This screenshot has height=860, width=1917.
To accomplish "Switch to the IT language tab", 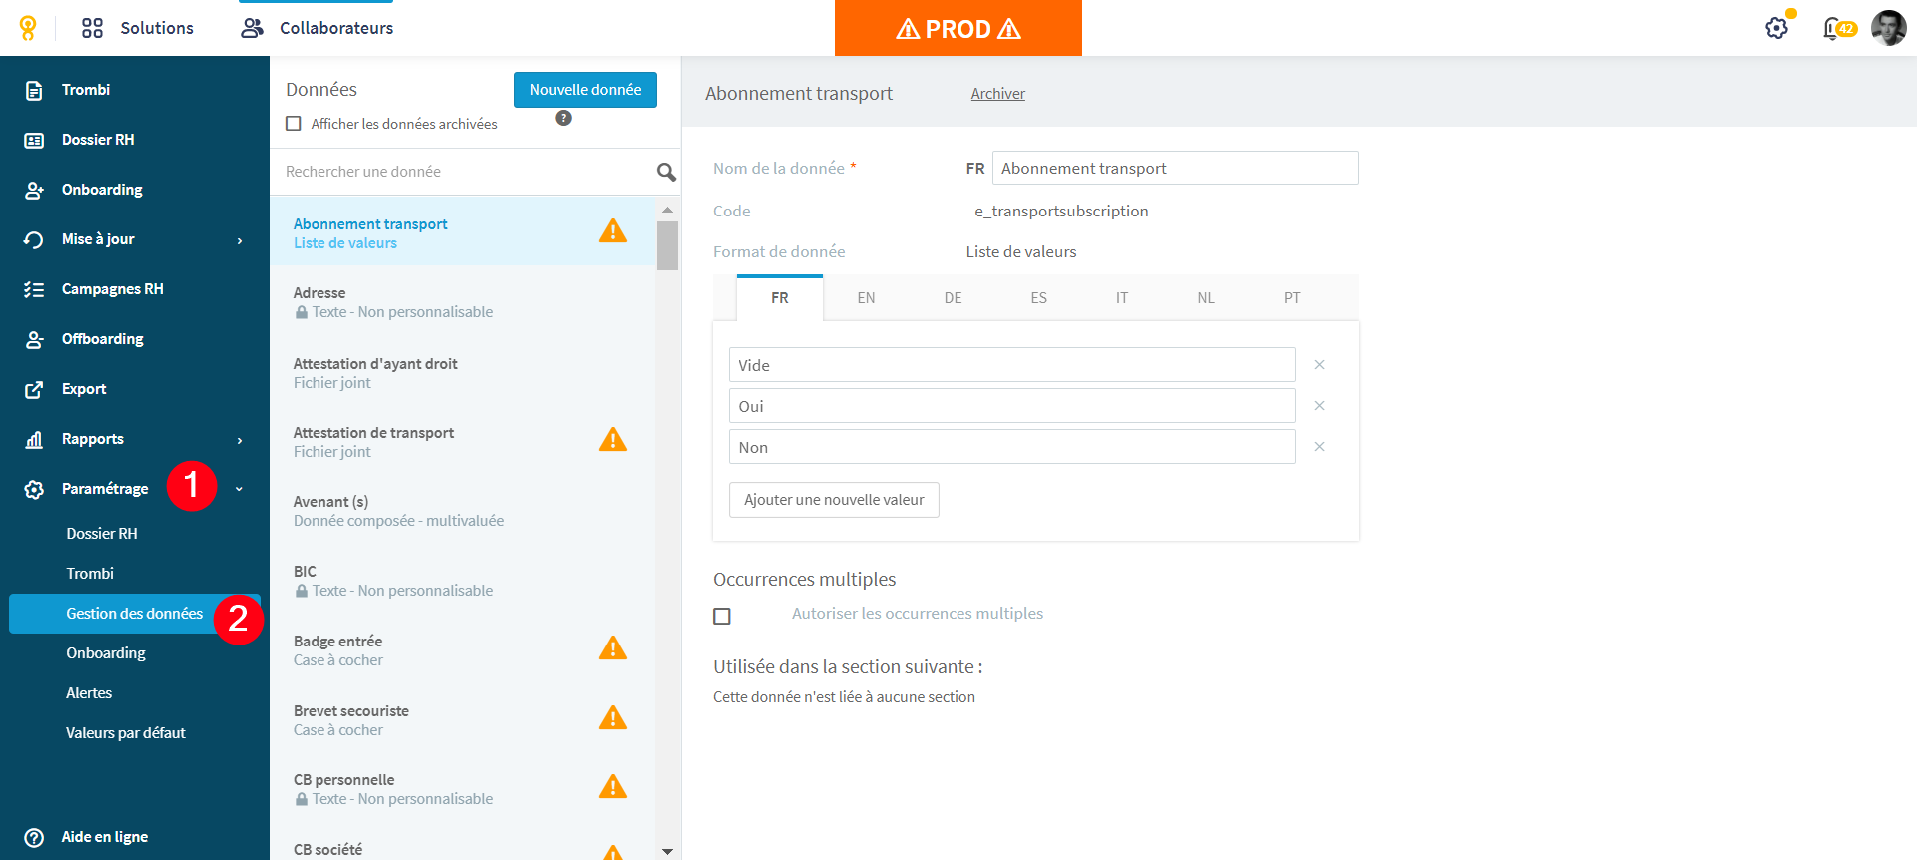I will [x=1122, y=298].
